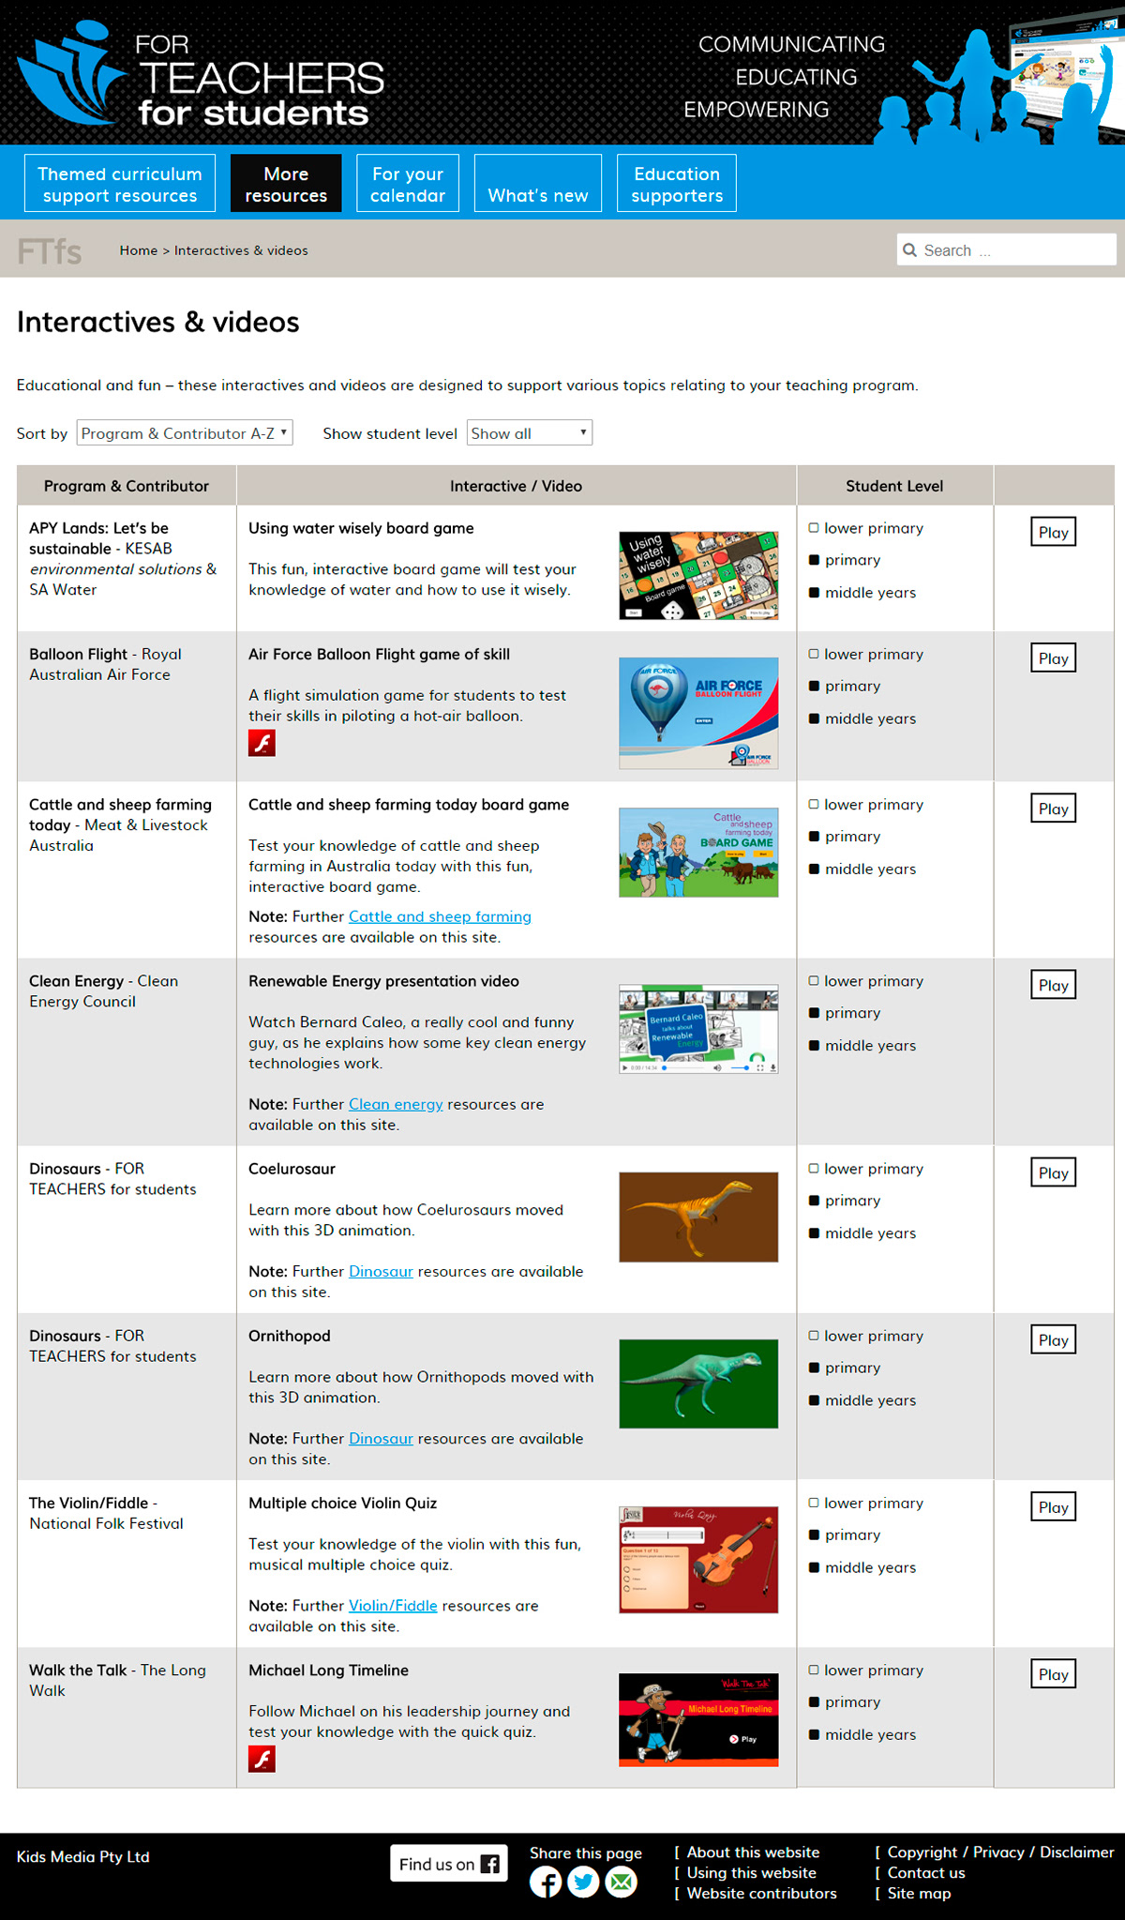Play the Air Force Balloon Flight game
1125x1920 pixels.
[1053, 658]
